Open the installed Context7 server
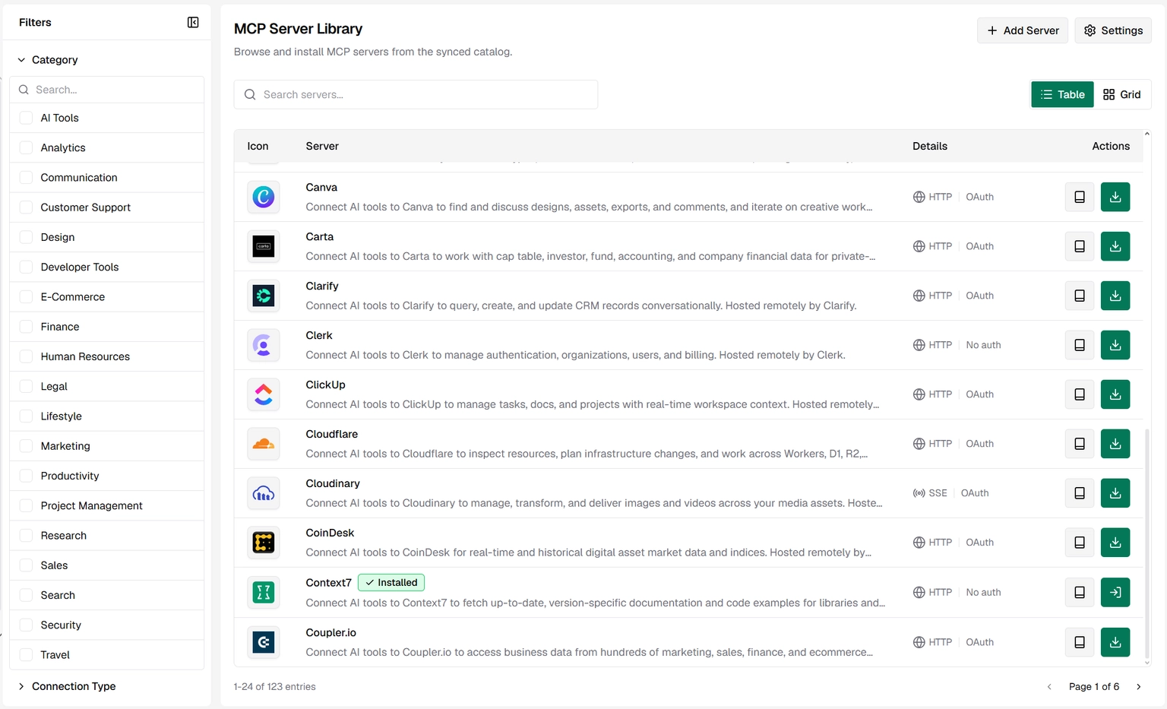 click(x=1115, y=592)
